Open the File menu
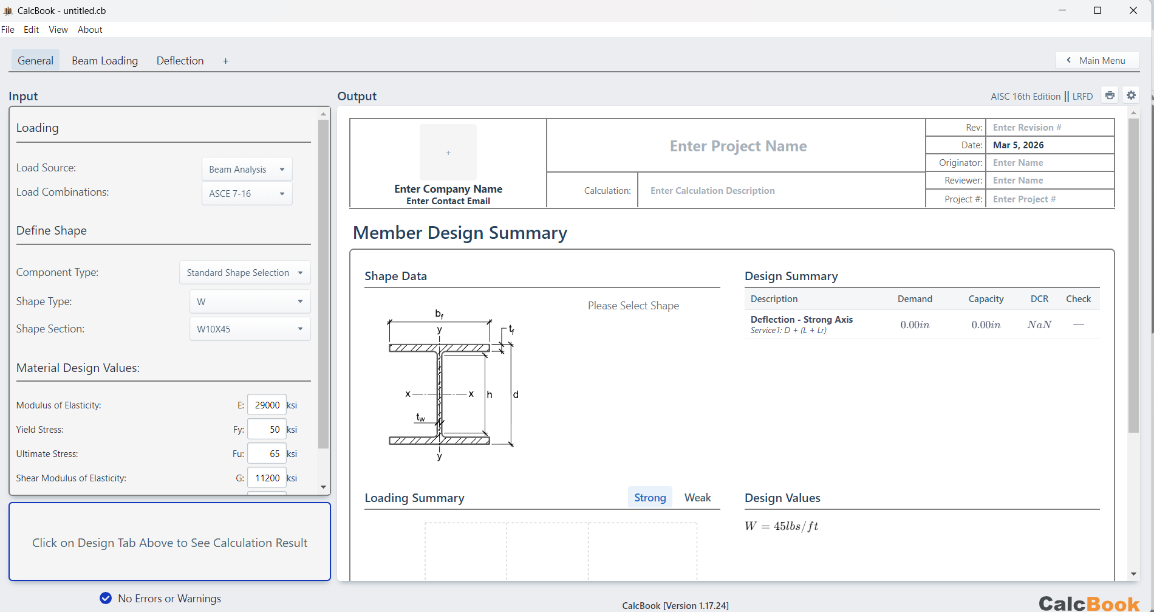The image size is (1154, 612). pos(8,29)
